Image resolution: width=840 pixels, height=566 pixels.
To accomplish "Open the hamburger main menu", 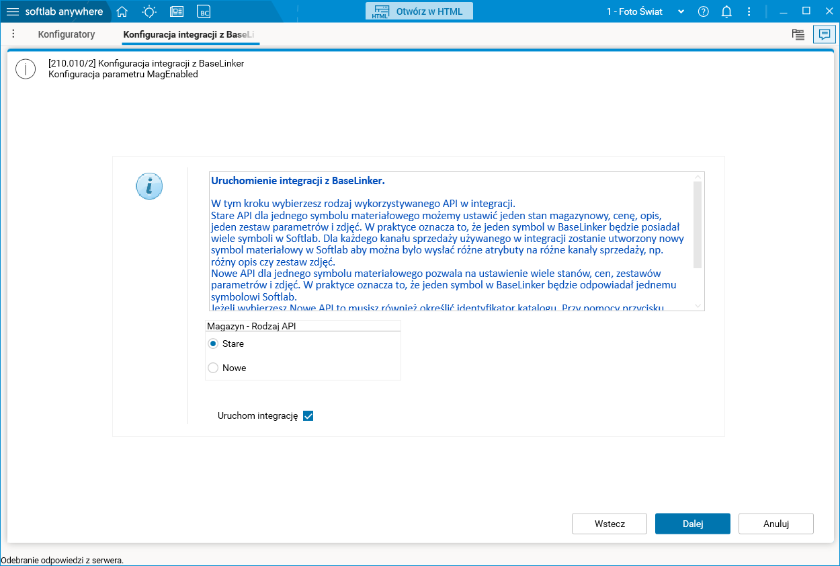I will coord(13,11).
